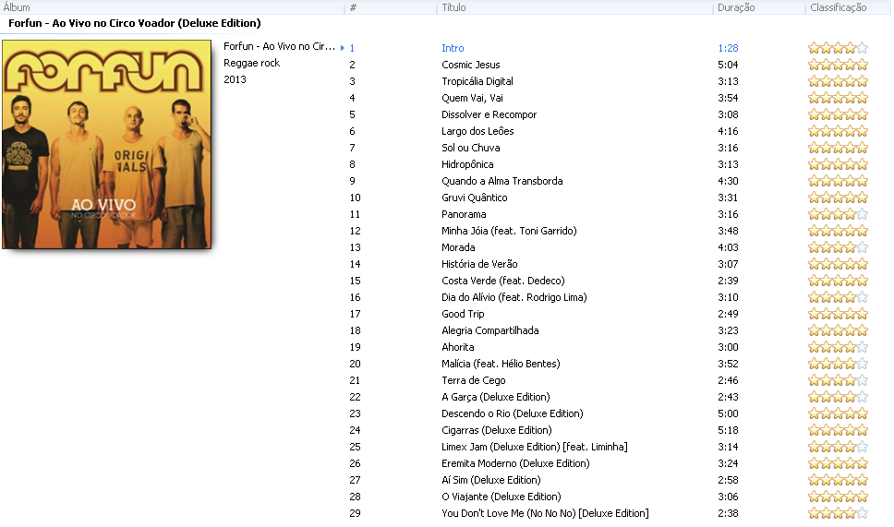This screenshot has height=527, width=894.
Task: Select the track Sol ou Chuva
Action: point(470,148)
